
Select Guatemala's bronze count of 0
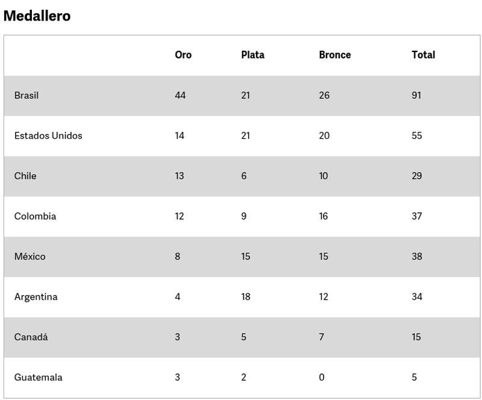[x=322, y=378]
